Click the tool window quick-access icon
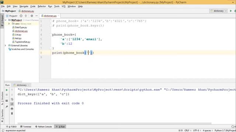The width and height of the screenshot is (236, 132). click(3, 131)
